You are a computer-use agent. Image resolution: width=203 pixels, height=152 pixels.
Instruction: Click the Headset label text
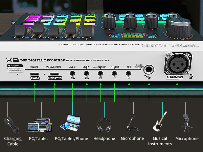tap(115, 67)
